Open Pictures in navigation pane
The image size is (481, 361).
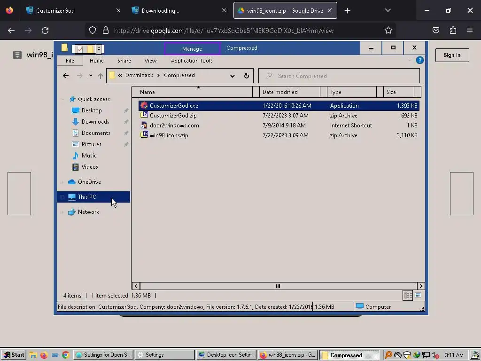tap(91, 144)
